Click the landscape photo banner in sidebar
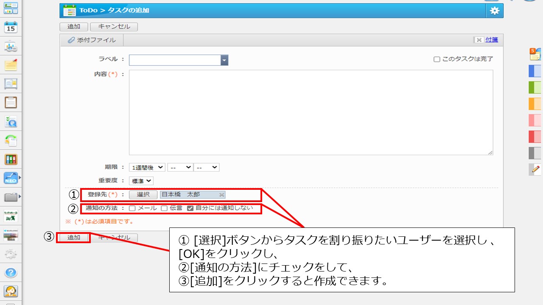Viewport: 543px width, 305px height. tap(11, 235)
